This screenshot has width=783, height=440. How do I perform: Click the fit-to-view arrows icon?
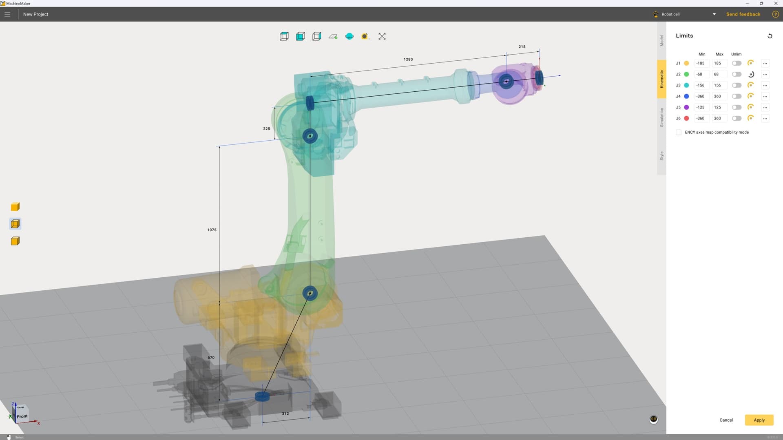382,36
